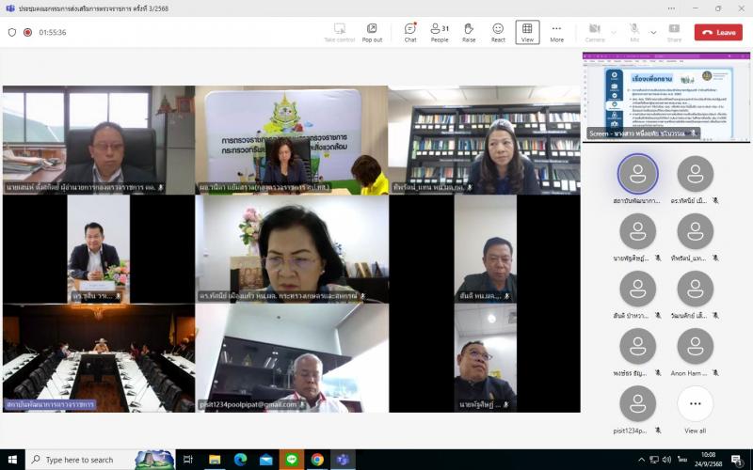753x470 pixels.
Task: Click the recording indicator icon
Action: coord(28,32)
